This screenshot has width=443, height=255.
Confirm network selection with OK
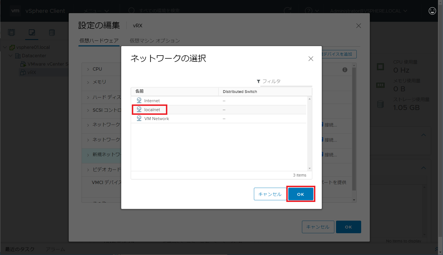[301, 194]
